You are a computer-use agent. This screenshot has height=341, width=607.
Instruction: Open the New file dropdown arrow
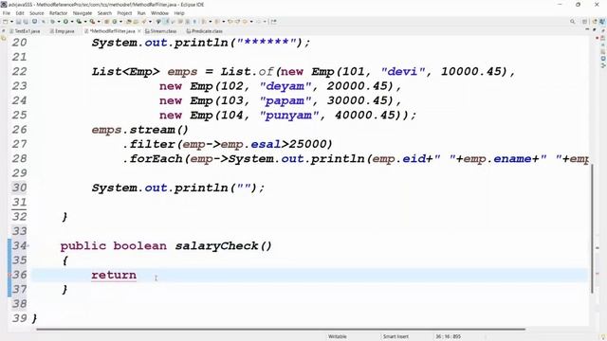click(11, 22)
